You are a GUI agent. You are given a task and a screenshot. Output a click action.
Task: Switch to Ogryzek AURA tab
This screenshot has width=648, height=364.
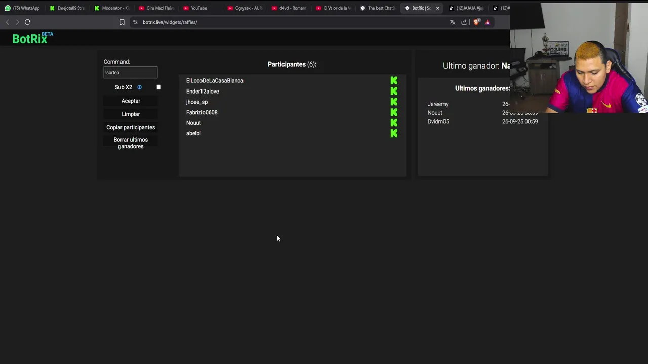[x=245, y=8]
